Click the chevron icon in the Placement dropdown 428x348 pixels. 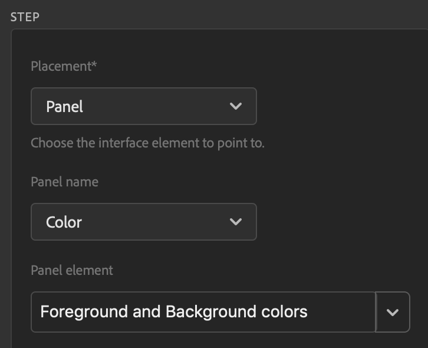[236, 106]
